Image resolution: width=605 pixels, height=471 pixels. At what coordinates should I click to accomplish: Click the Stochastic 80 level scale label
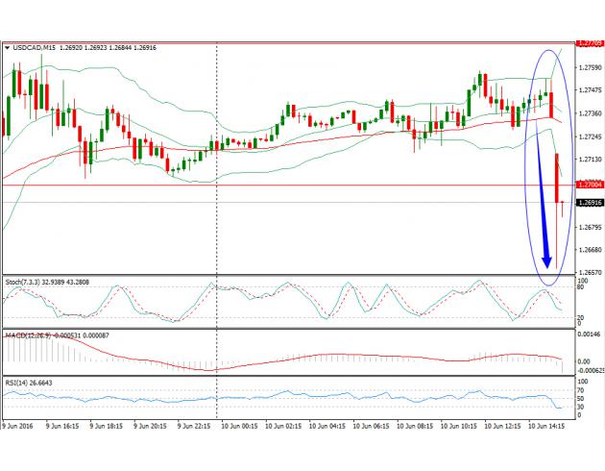tap(581, 288)
